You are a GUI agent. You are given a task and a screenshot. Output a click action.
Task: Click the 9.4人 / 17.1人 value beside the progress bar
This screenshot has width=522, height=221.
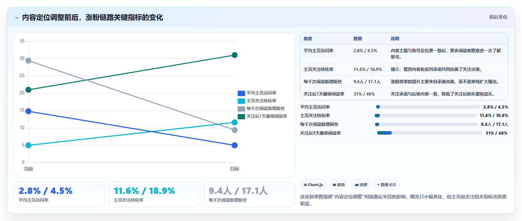pos(494,124)
